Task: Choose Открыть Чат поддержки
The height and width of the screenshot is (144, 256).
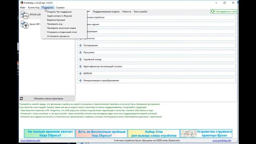Action: (x=59, y=12)
